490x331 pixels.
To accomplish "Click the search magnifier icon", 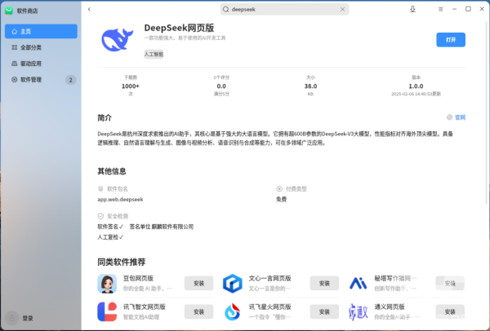I will (225, 9).
